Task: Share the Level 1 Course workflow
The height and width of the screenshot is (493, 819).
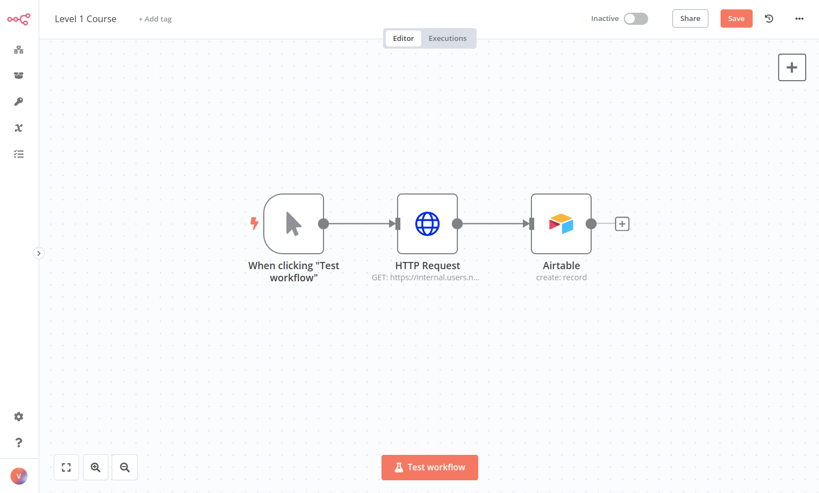Action: click(690, 18)
